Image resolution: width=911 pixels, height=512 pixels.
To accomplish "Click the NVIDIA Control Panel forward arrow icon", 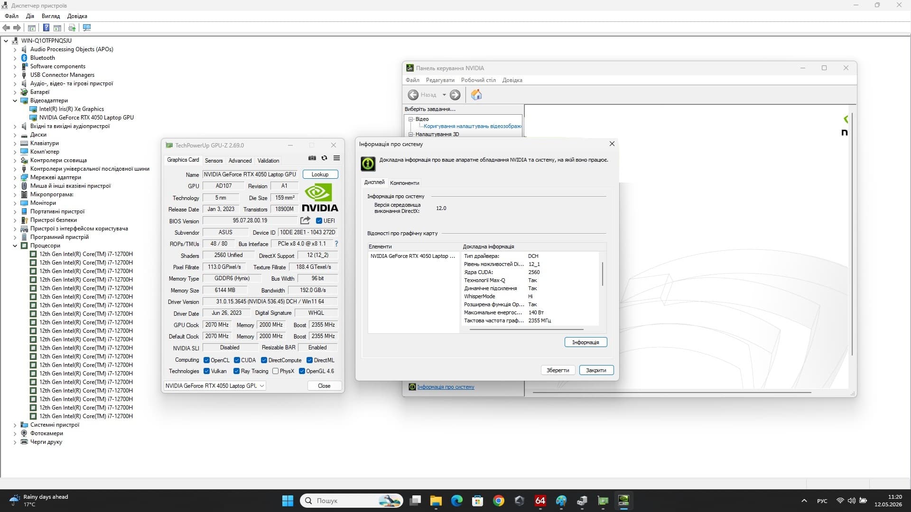I will (455, 95).
